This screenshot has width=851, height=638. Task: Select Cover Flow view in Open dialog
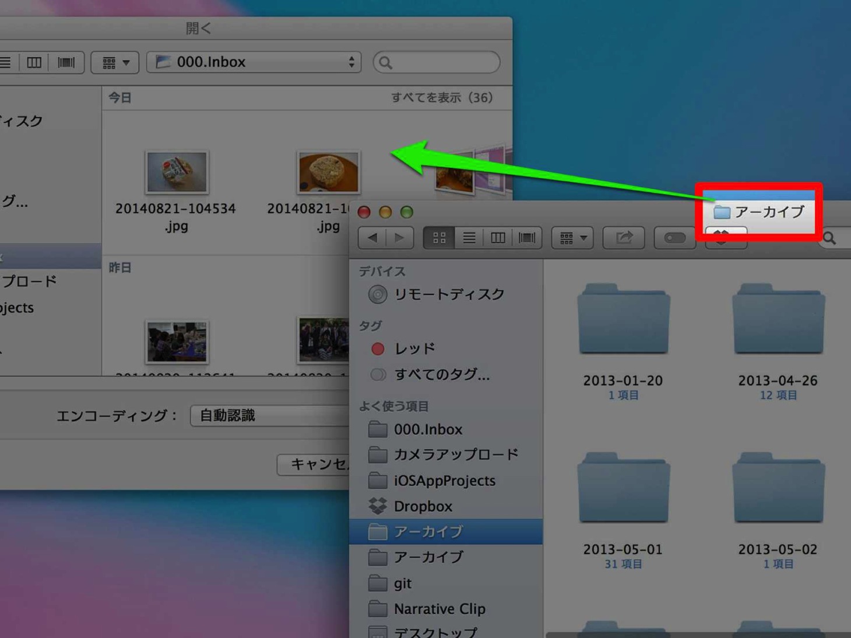pyautogui.click(x=66, y=62)
